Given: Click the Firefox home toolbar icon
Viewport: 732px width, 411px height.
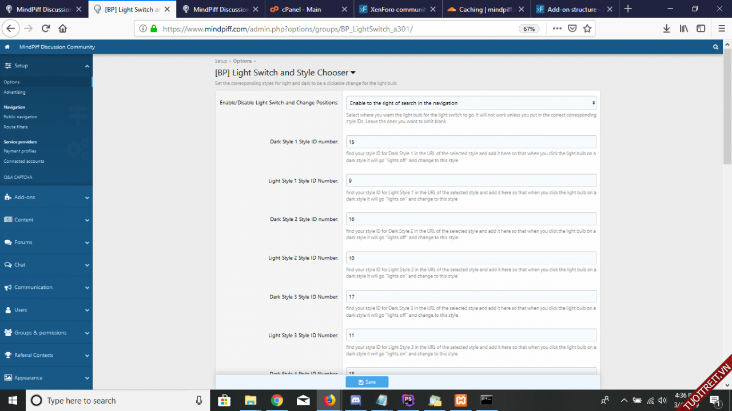Looking at the screenshot, I should click(x=62, y=29).
